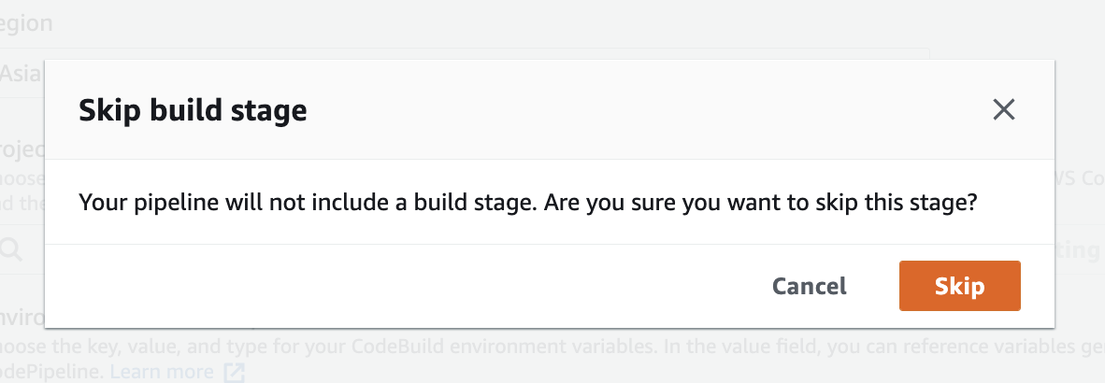This screenshot has width=1105, height=383.
Task: Click the confirmation message about skipping stage
Action: [527, 203]
